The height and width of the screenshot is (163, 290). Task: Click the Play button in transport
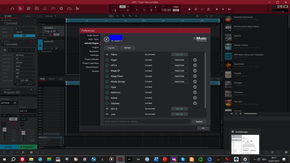coord(223,9)
